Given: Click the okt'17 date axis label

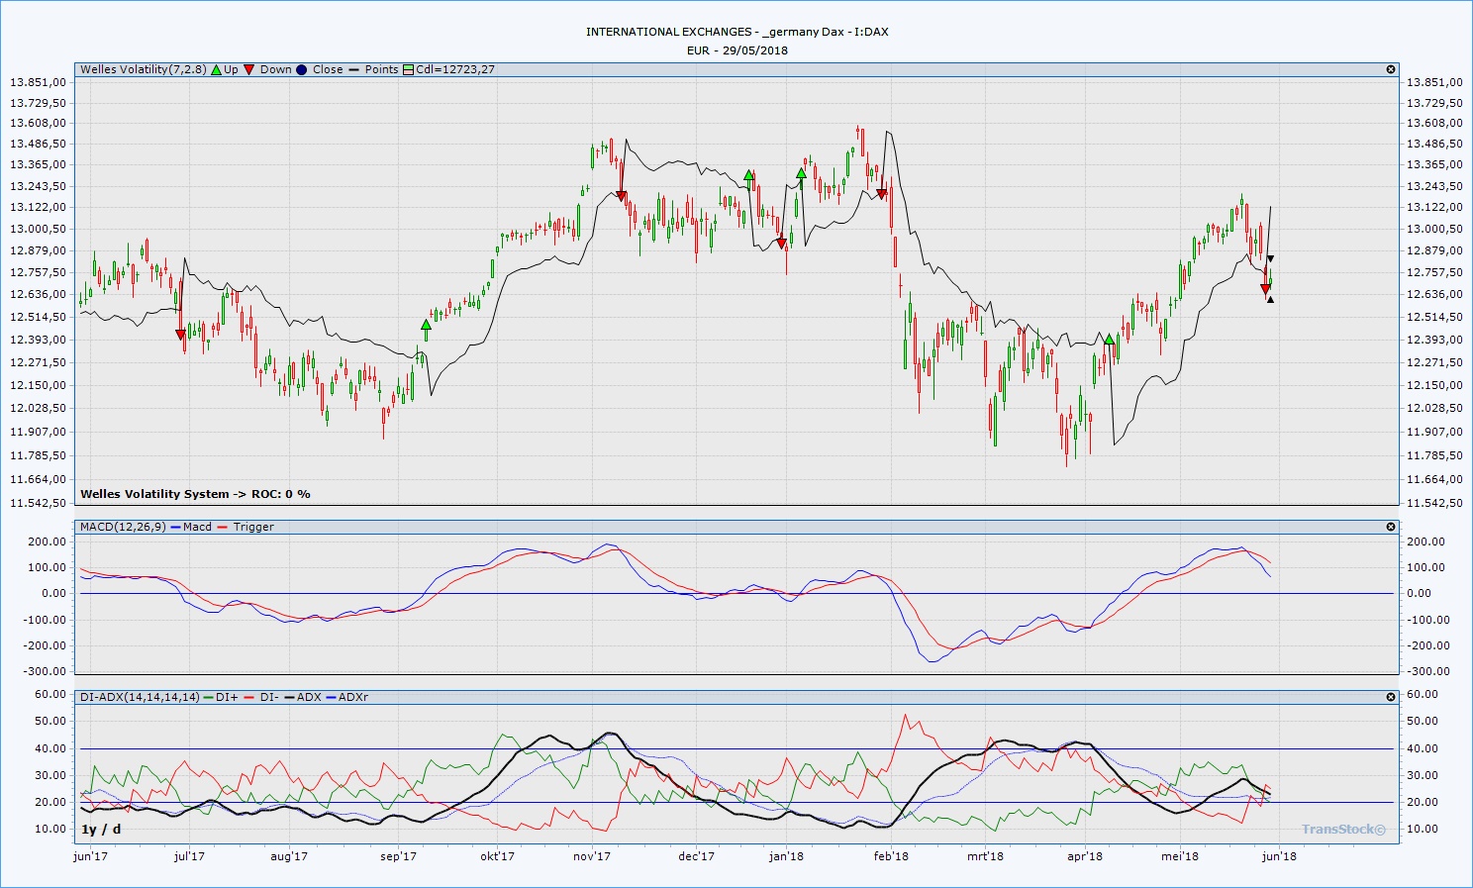Looking at the screenshot, I should pyautogui.click(x=497, y=856).
